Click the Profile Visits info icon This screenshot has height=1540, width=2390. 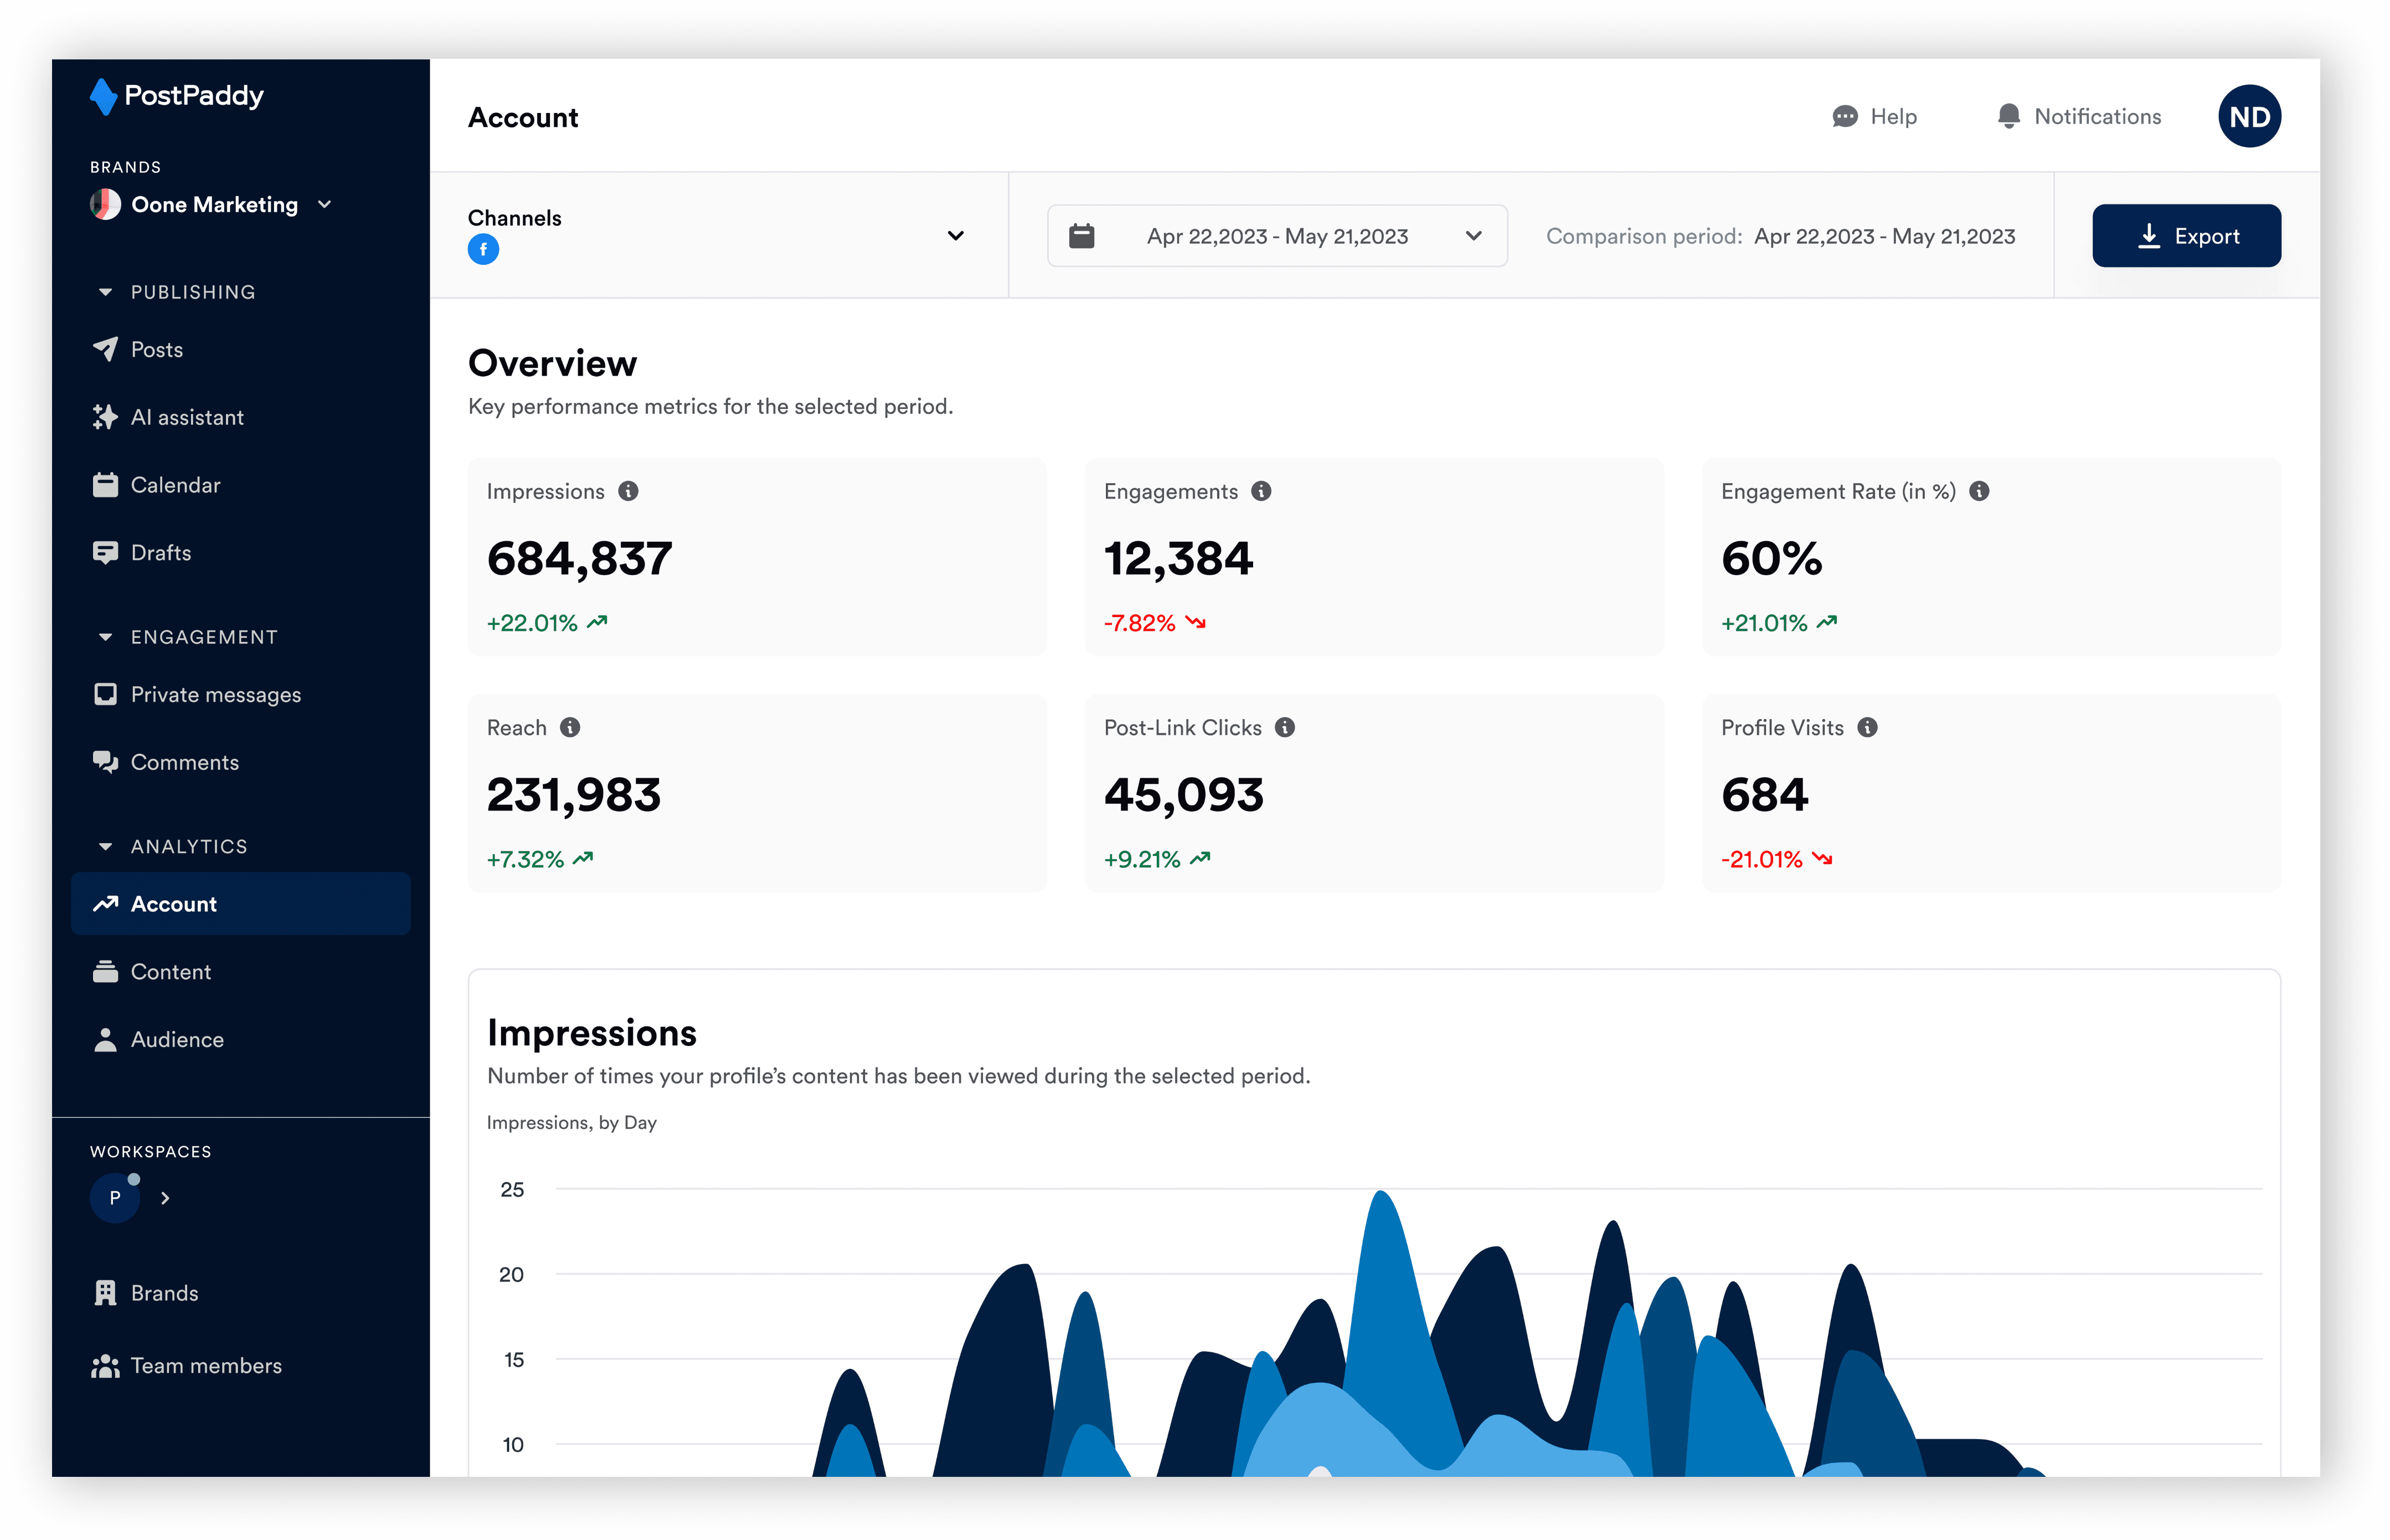[x=1867, y=728]
